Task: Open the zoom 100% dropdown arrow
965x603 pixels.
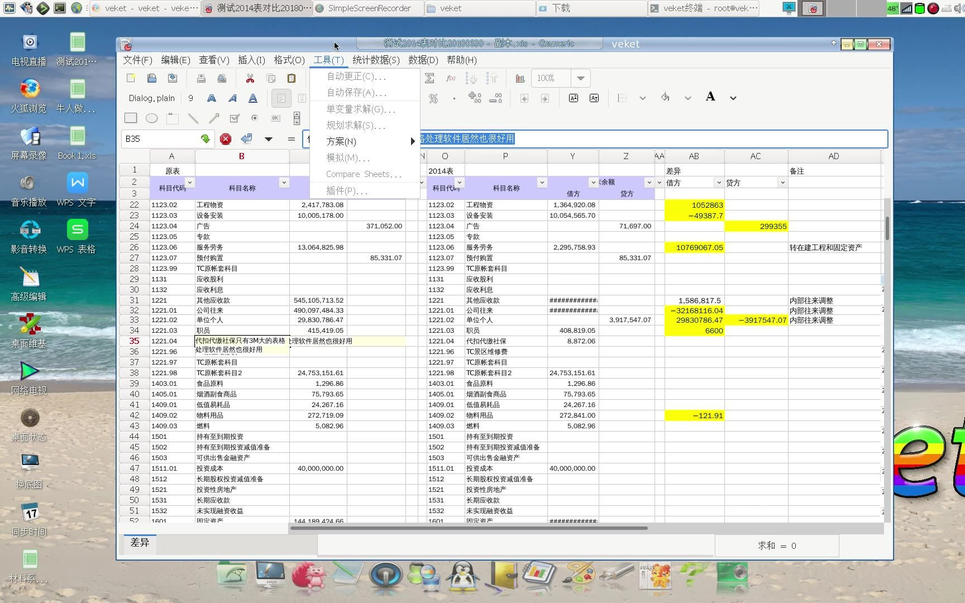Action: coord(581,78)
